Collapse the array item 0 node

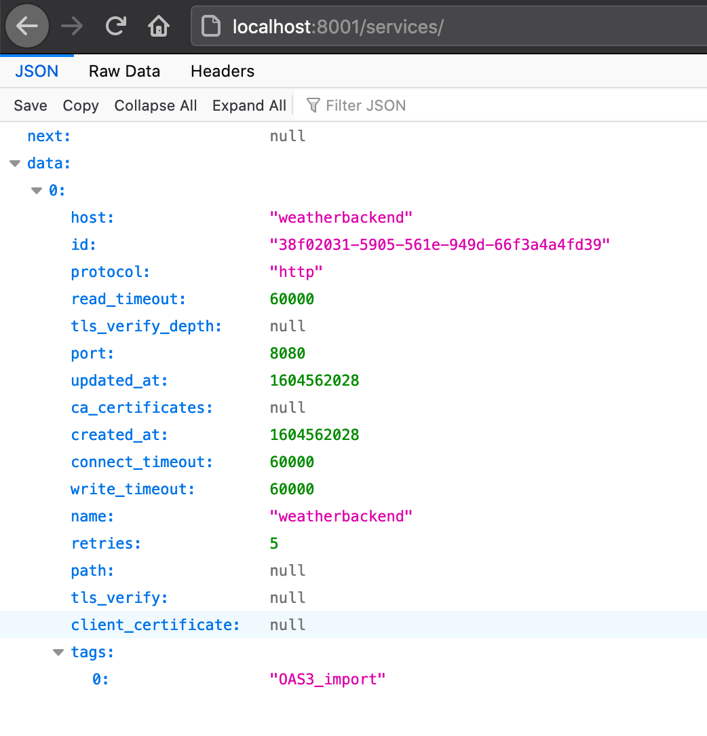click(37, 191)
